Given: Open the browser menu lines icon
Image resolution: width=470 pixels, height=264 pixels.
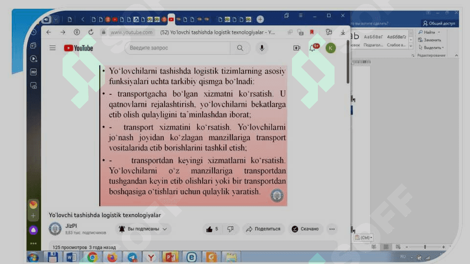Looking at the screenshot, I should click(x=301, y=16).
